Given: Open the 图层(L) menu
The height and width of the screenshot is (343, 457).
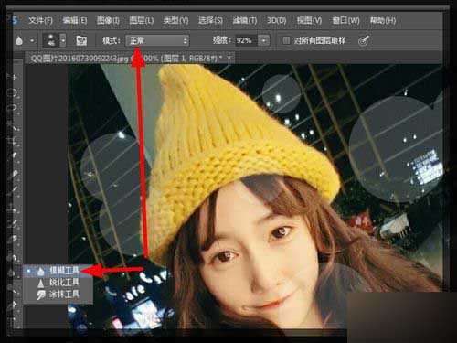Looking at the screenshot, I should coord(142,20).
